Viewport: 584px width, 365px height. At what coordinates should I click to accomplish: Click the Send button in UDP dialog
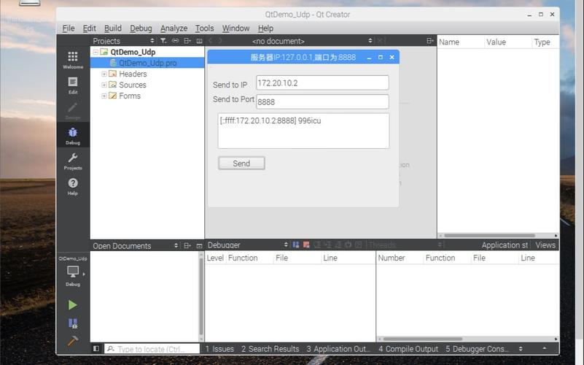click(241, 164)
